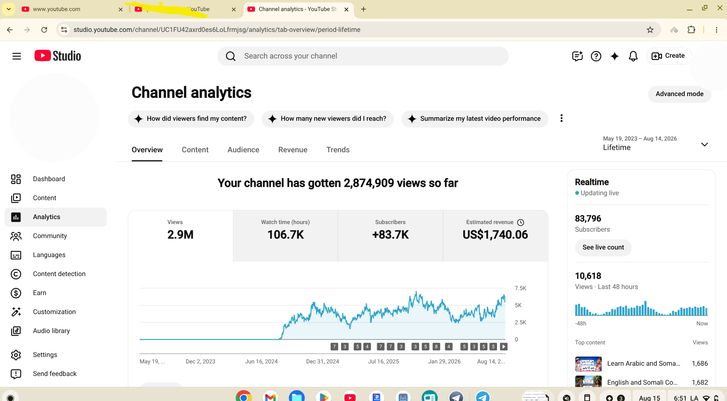Switch to the Revenue tab
Image resolution: width=727 pixels, height=401 pixels.
(x=293, y=150)
